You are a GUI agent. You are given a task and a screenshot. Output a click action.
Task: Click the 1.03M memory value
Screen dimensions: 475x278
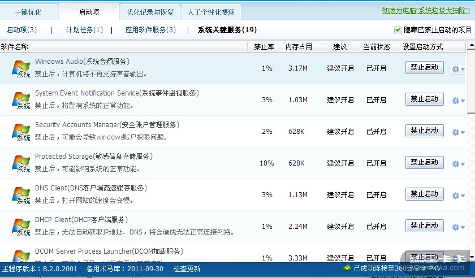[298, 100]
